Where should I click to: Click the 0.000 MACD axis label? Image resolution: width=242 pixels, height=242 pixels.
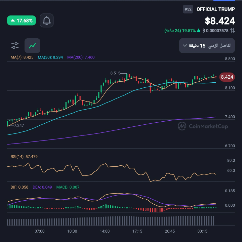(x=230, y=205)
